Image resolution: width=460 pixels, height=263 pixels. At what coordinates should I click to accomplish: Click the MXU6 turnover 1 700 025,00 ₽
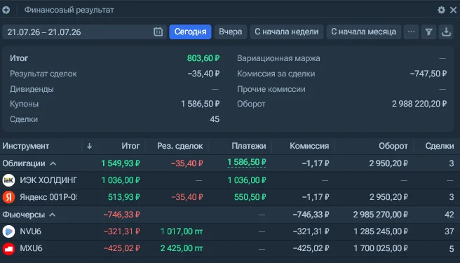click(x=381, y=248)
